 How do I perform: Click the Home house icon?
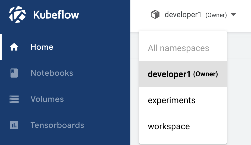tap(14, 47)
